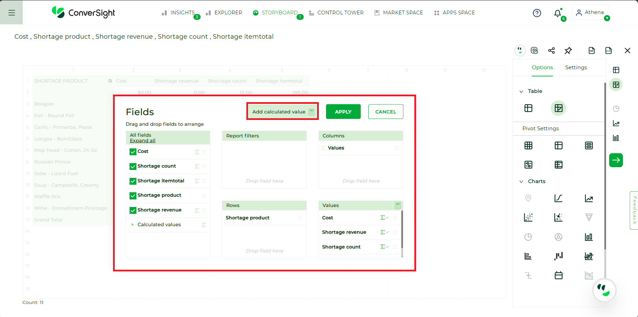The image size is (638, 317).
Task: Open the help question mark icon
Action: [537, 13]
